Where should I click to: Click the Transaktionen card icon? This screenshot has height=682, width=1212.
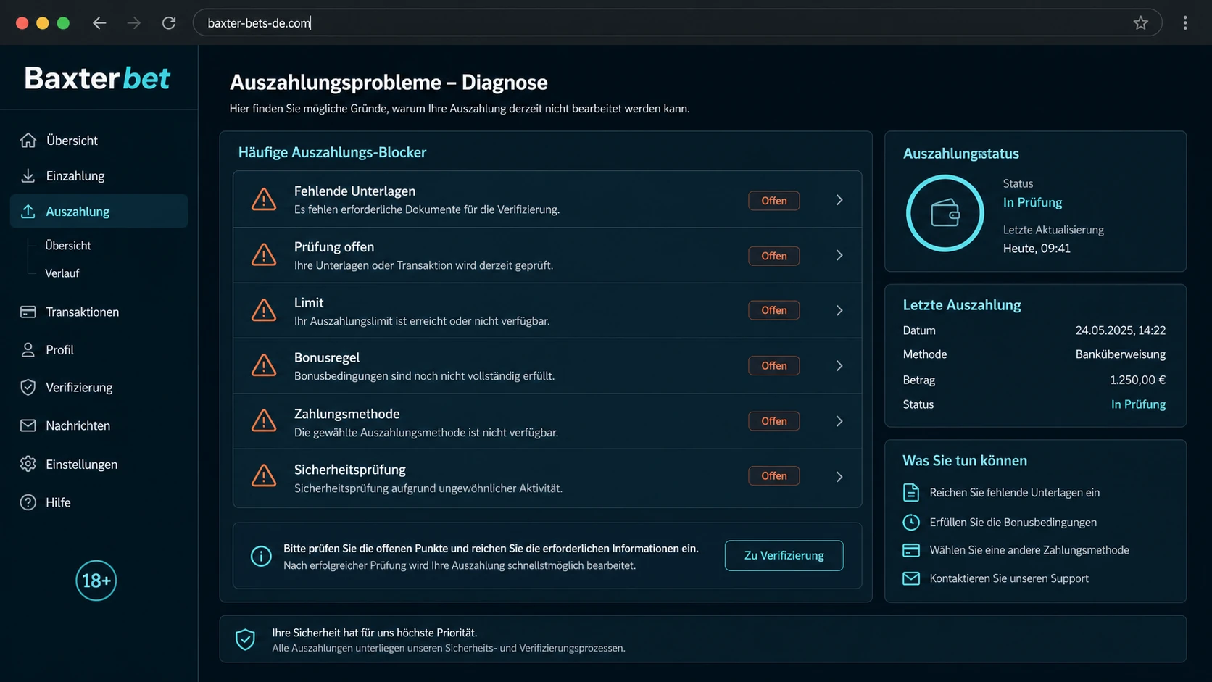(28, 312)
